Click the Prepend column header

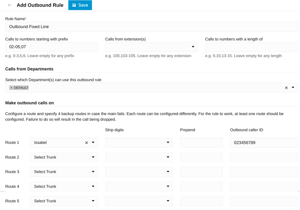pos(188,130)
